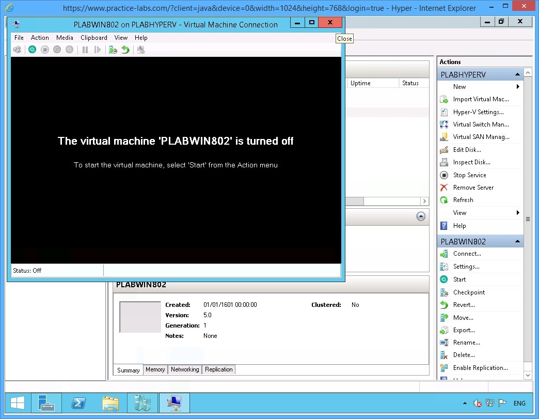
Task: Select the Turn Off toolbar icon
Action: point(45,49)
